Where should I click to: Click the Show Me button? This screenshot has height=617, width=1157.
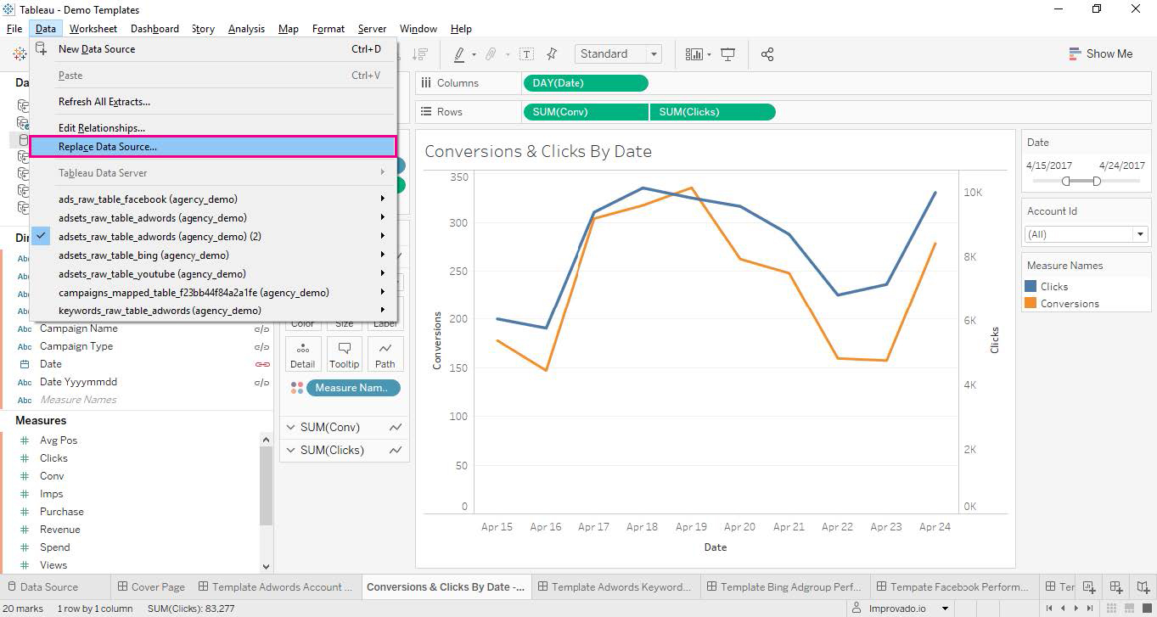1100,53
